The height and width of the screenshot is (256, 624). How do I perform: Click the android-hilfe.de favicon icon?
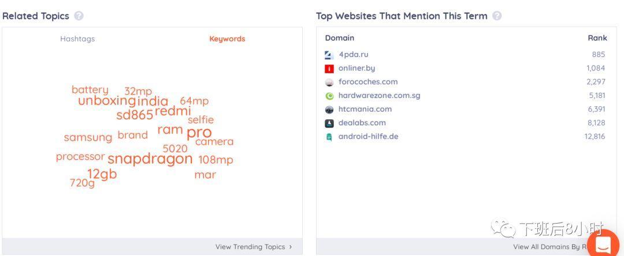pos(329,137)
